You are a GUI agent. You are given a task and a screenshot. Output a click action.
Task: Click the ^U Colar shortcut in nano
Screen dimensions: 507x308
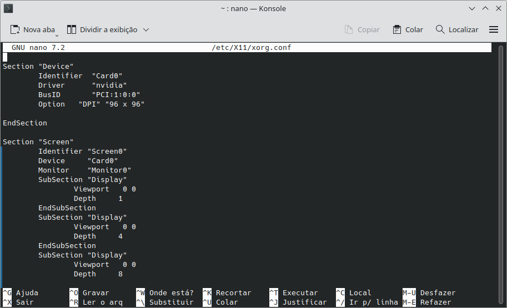click(x=220, y=302)
